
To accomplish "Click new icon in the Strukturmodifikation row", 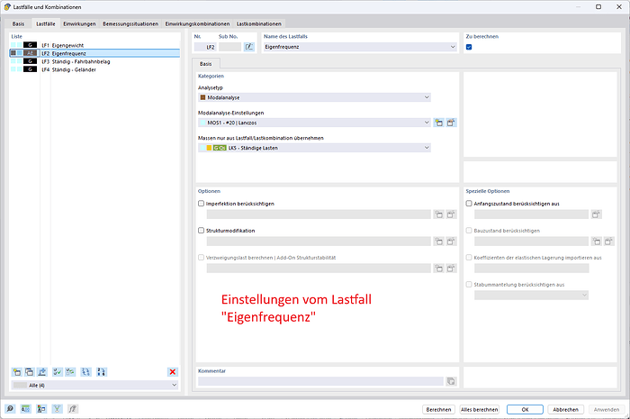I will 439,241.
